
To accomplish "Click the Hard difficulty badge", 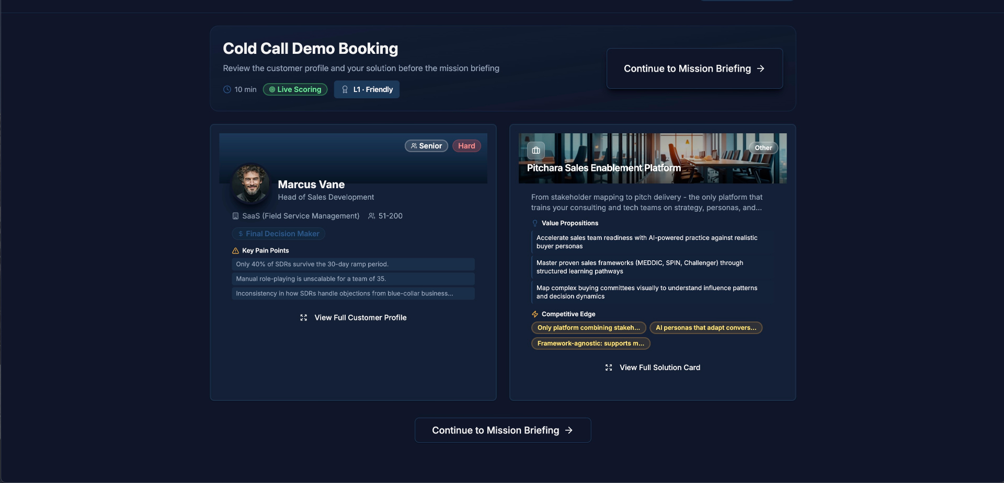I will coord(466,146).
